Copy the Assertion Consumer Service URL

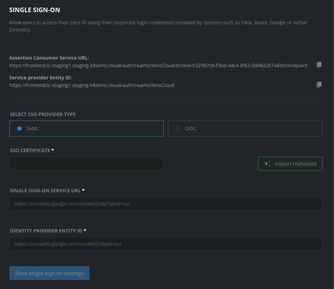(x=319, y=65)
